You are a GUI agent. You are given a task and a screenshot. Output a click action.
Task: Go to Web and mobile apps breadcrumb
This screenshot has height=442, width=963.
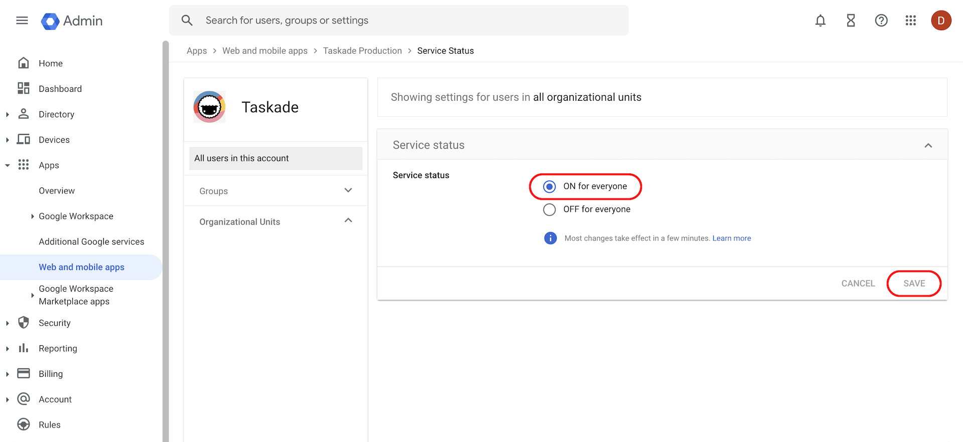pos(265,51)
